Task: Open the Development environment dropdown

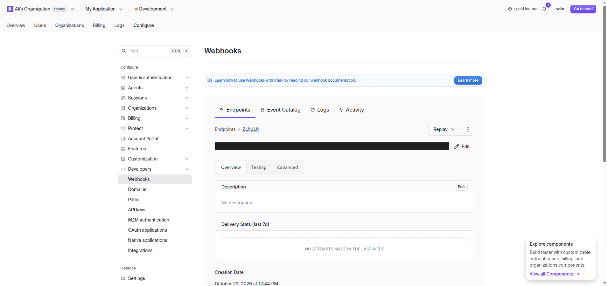Action: (172, 9)
